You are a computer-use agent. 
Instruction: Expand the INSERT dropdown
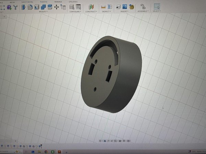coord(124,11)
